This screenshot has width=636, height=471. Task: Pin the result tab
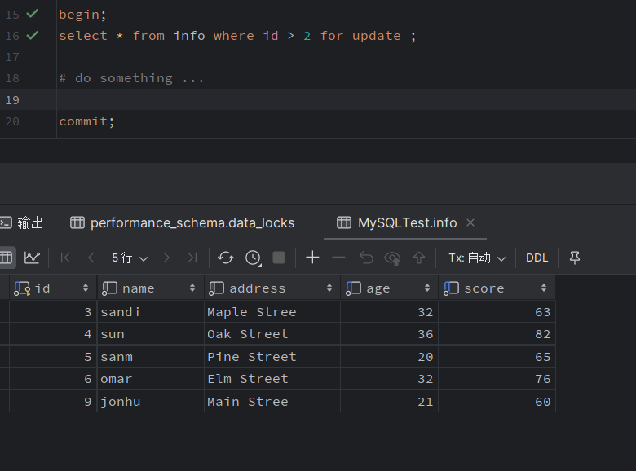coord(574,258)
